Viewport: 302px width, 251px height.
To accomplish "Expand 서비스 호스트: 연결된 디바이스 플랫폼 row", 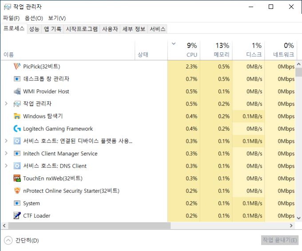I will pos(6,141).
